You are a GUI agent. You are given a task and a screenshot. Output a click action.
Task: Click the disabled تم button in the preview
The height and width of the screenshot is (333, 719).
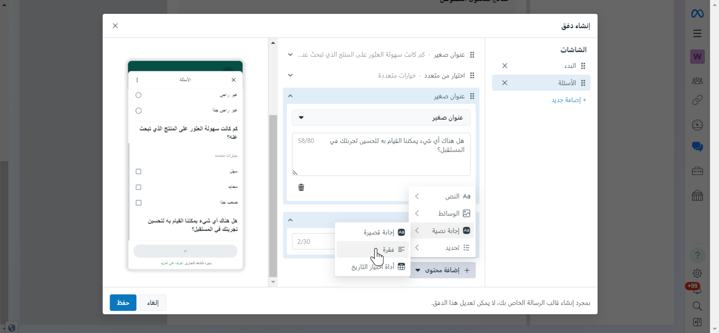(185, 251)
